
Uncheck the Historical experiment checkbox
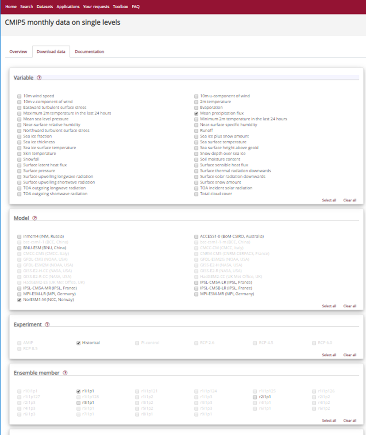[78, 343]
